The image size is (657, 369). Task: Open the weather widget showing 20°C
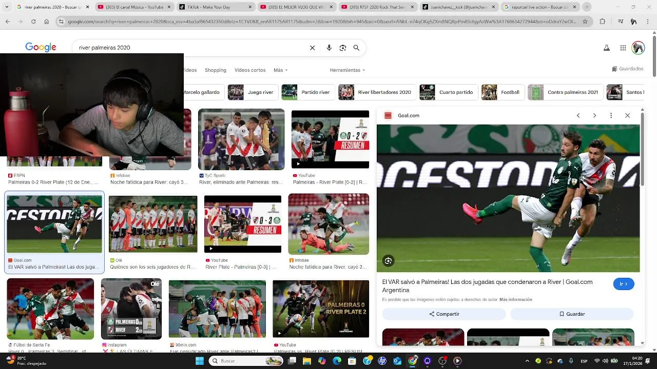click(x=27, y=361)
